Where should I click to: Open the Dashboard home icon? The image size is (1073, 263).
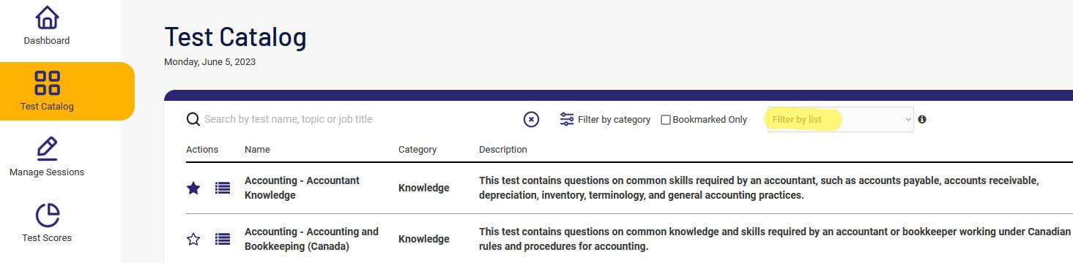(x=47, y=18)
